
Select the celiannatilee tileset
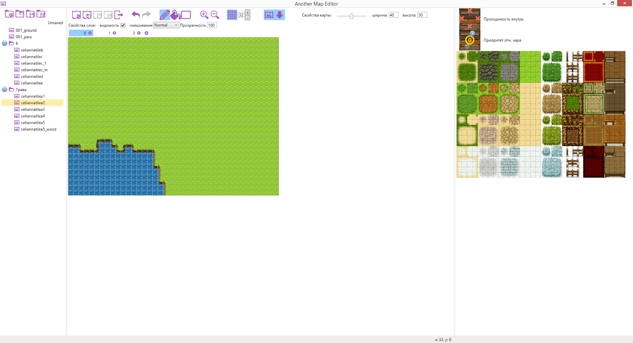coord(32,83)
